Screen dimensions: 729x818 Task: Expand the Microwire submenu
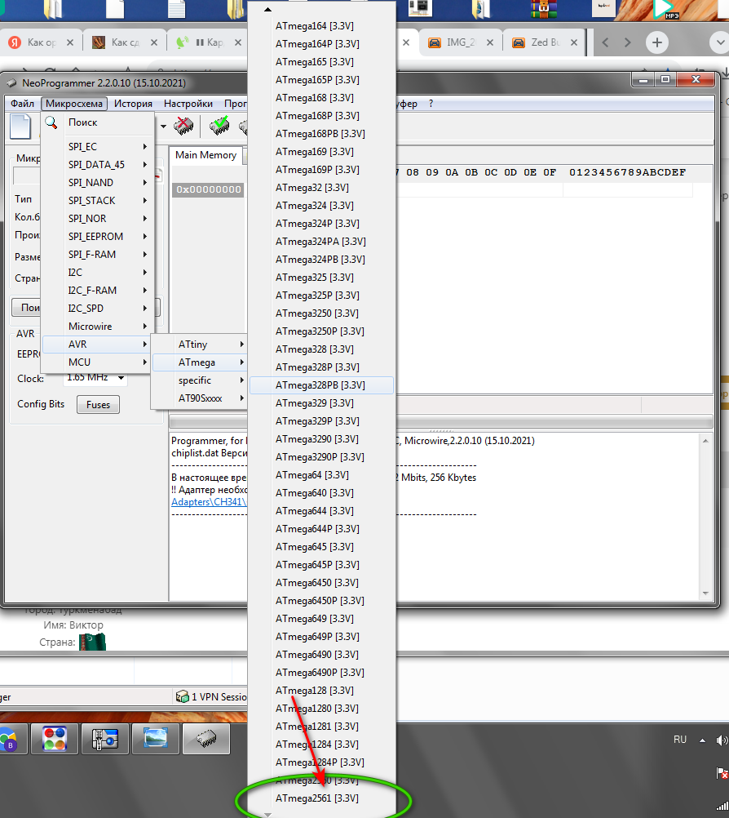pyautogui.click(x=145, y=327)
